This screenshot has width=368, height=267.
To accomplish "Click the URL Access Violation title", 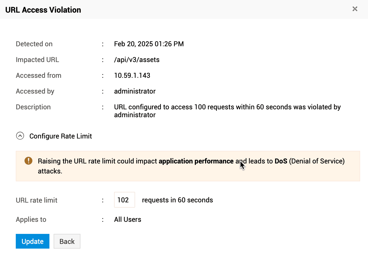I will [x=43, y=10].
